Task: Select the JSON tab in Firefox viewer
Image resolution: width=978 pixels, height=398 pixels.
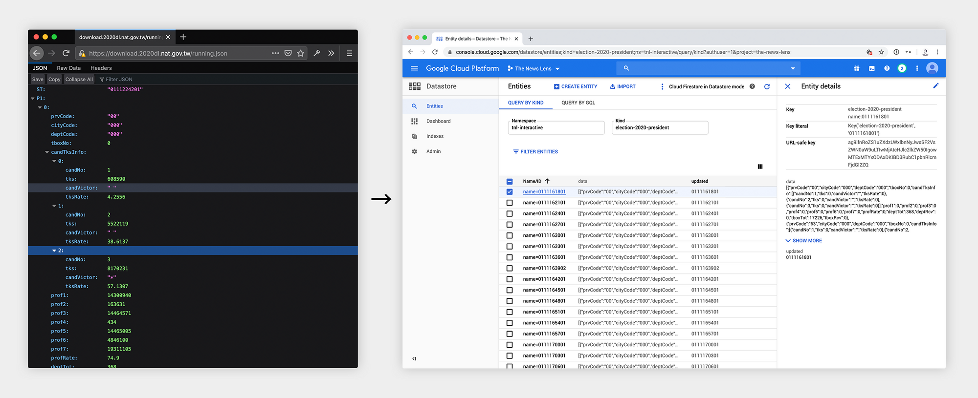Action: (40, 68)
